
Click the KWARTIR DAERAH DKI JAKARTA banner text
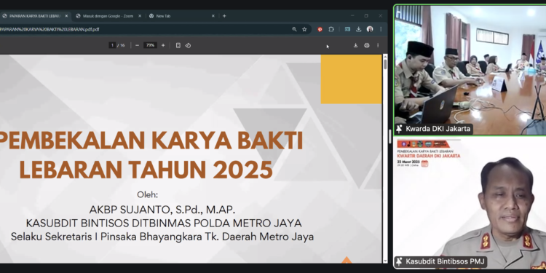(429, 156)
